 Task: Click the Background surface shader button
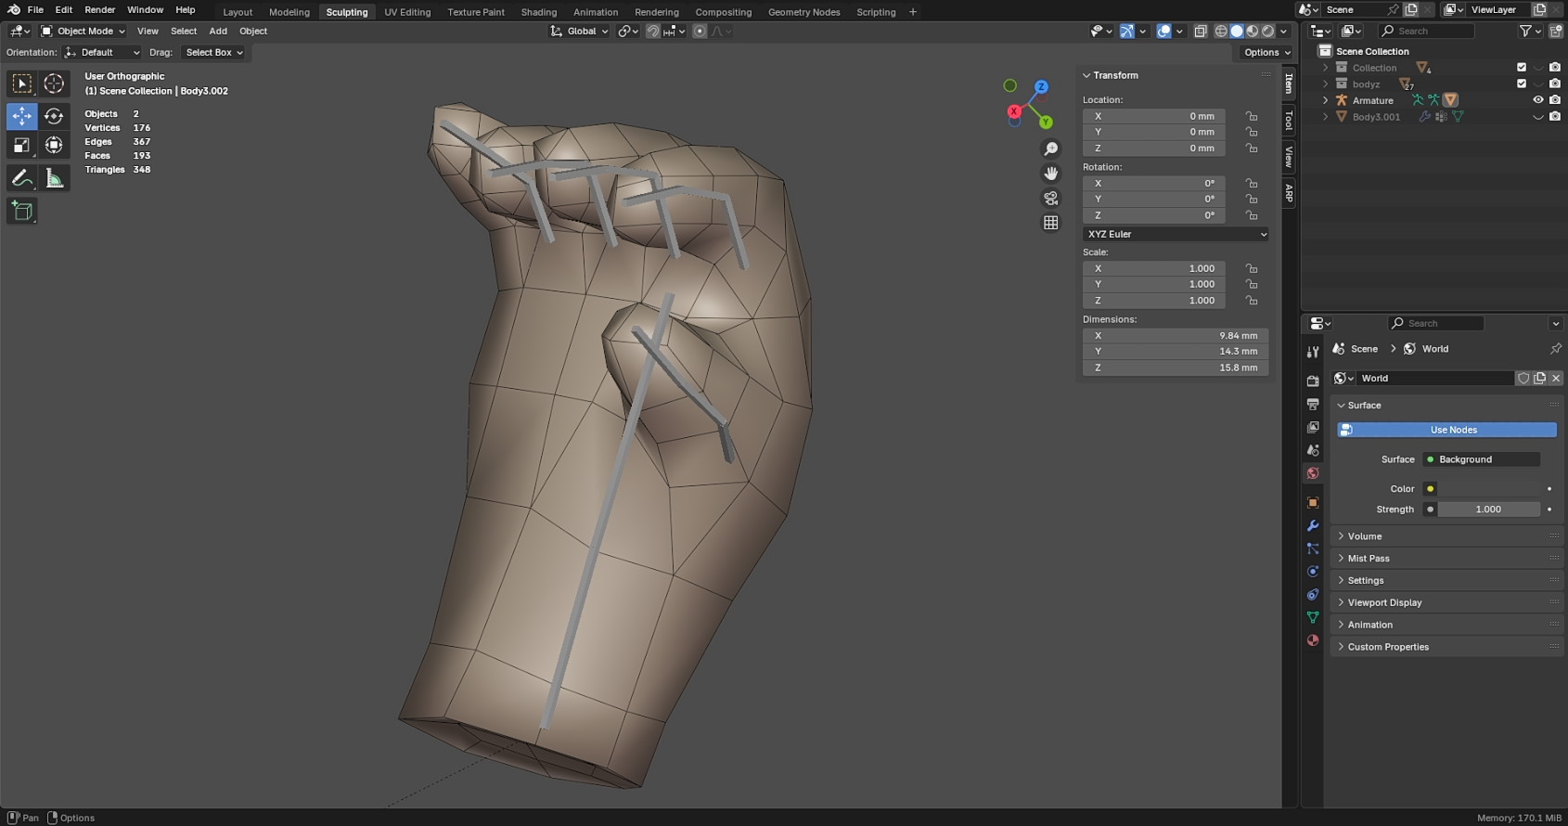pos(1482,459)
